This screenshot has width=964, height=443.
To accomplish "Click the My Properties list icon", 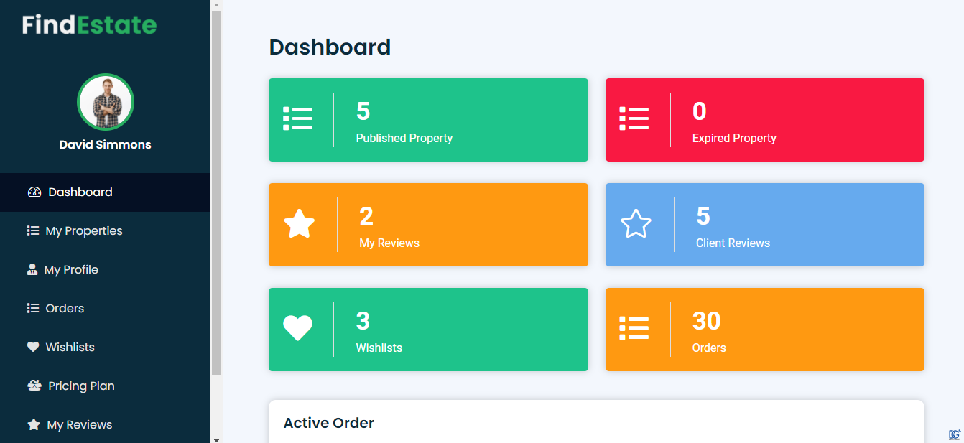I will click(33, 231).
